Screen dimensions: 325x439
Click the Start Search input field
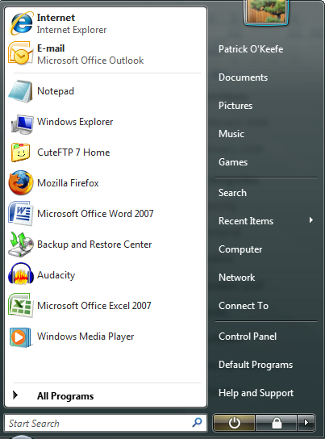coord(106,423)
